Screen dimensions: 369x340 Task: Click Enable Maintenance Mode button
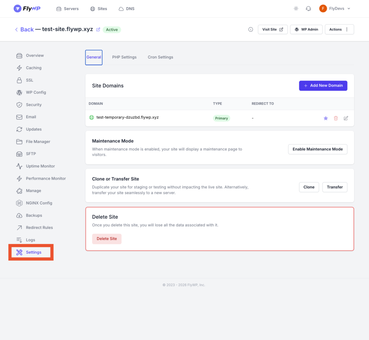pos(317,149)
